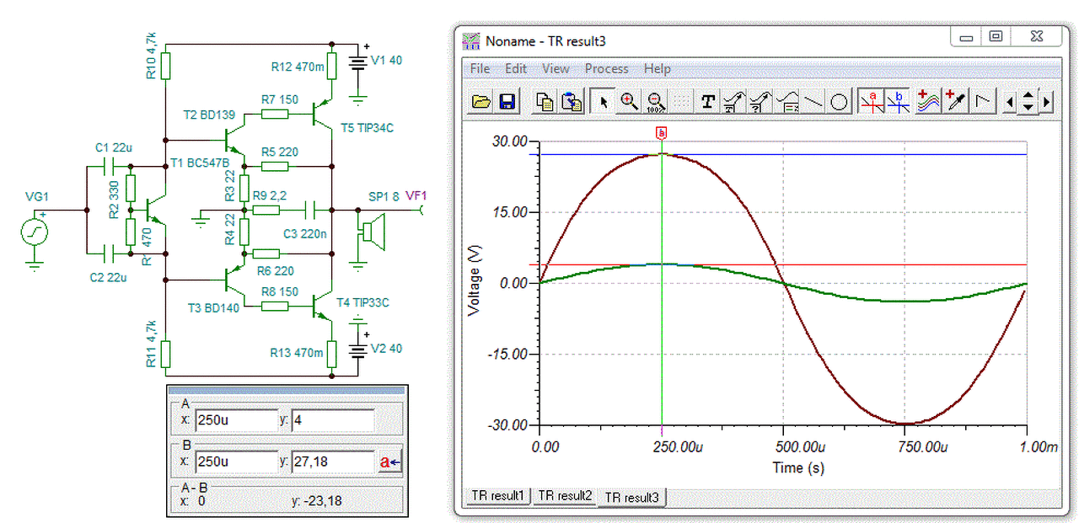
Task: Click the SP1 speaker symbol
Action: [370, 231]
